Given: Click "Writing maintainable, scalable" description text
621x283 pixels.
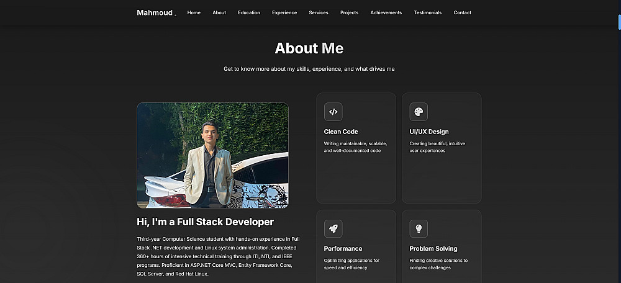Looking at the screenshot, I should (x=356, y=147).
